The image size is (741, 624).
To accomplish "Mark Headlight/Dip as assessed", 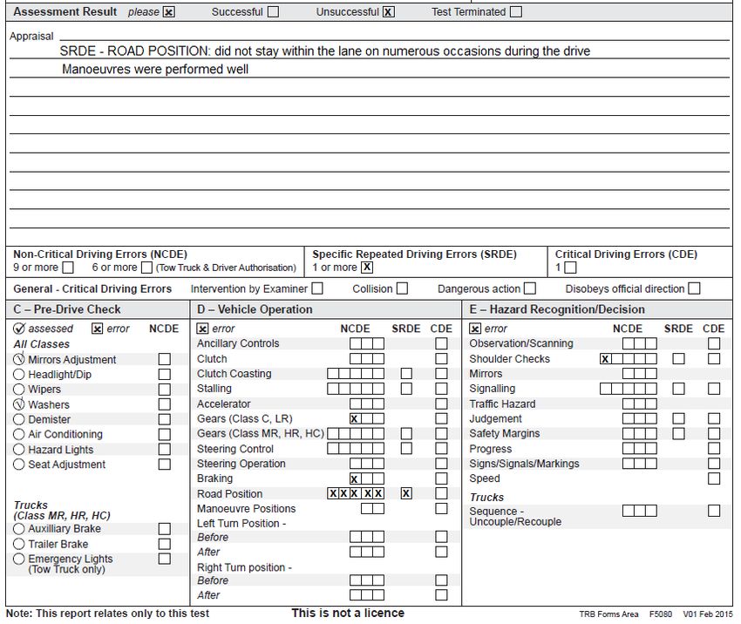I will coord(19,375).
